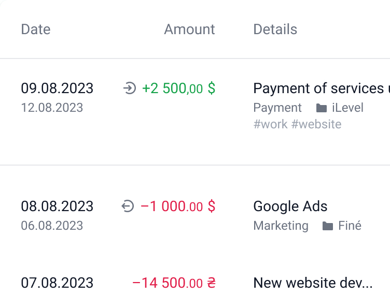This screenshot has height=296, width=390.
Task: Click the incoming payment arrow icon
Action: [130, 88]
